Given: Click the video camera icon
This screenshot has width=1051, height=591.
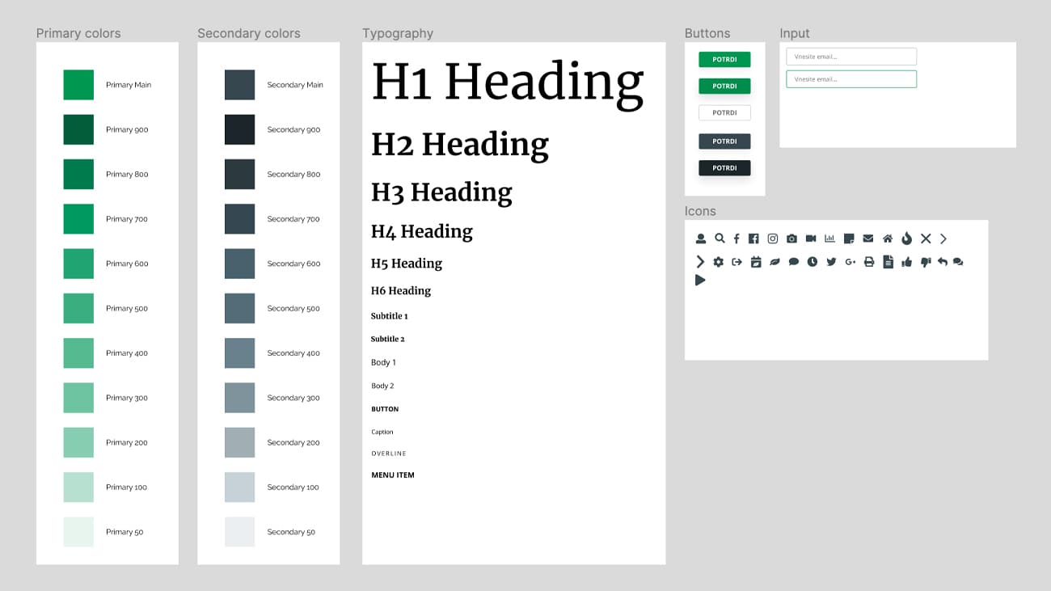Looking at the screenshot, I should 811,239.
